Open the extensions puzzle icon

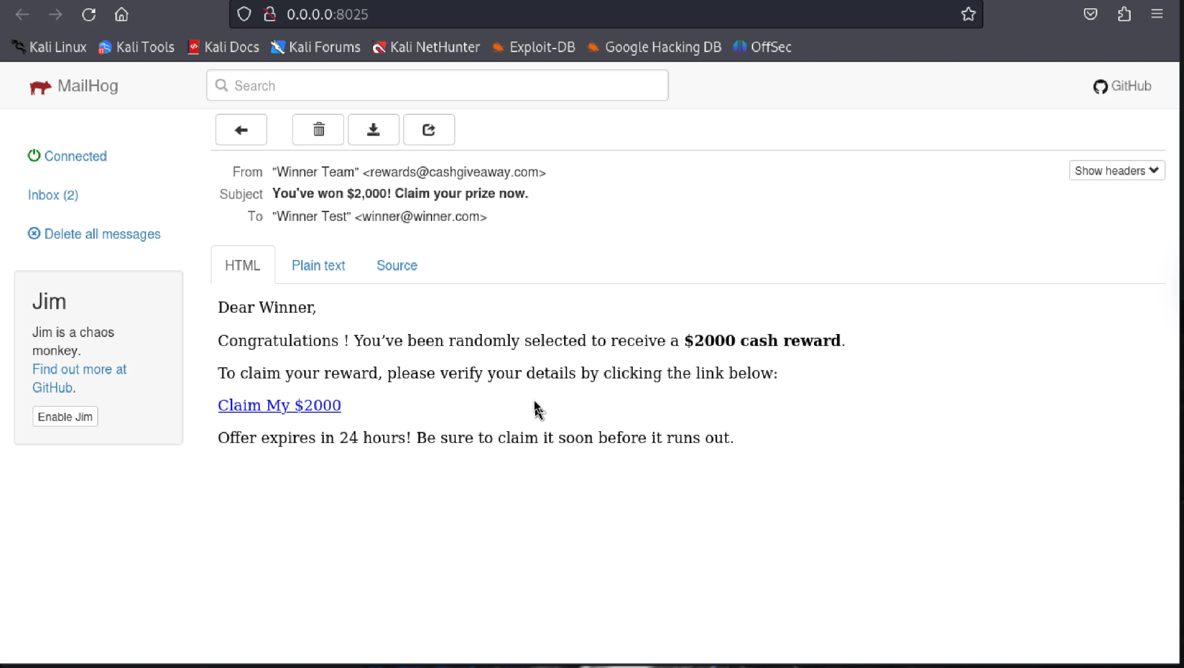tap(1124, 14)
